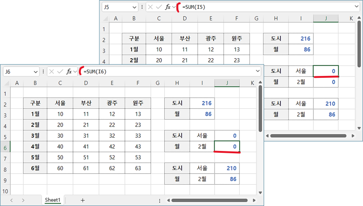Select the row 10 header
This screenshot has width=363, height=206.
5,191
